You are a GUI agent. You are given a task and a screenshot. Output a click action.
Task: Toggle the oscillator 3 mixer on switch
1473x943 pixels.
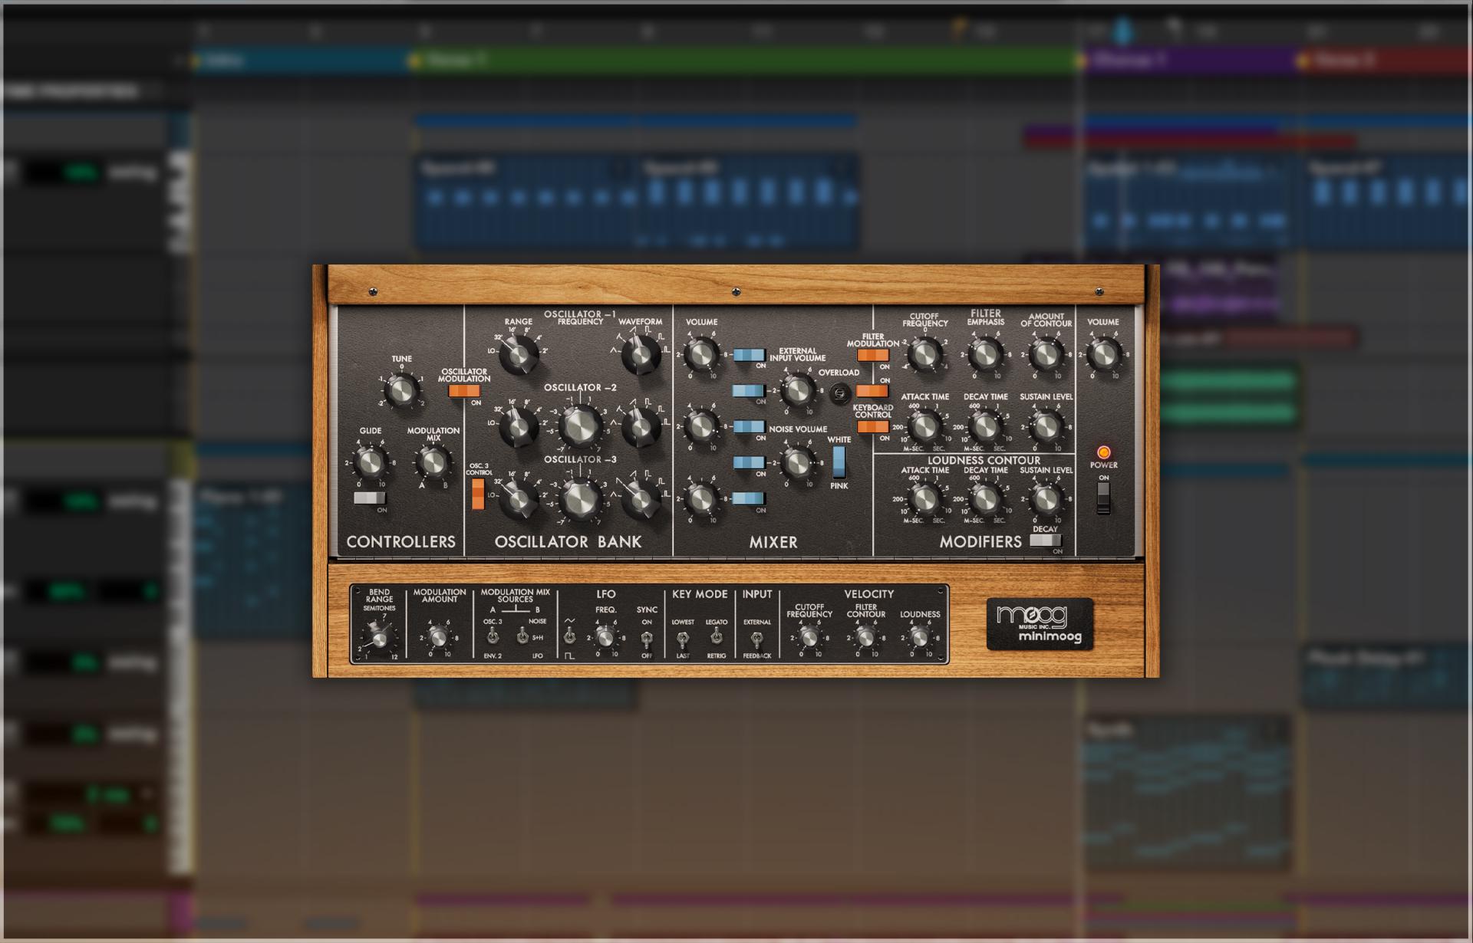click(x=749, y=498)
